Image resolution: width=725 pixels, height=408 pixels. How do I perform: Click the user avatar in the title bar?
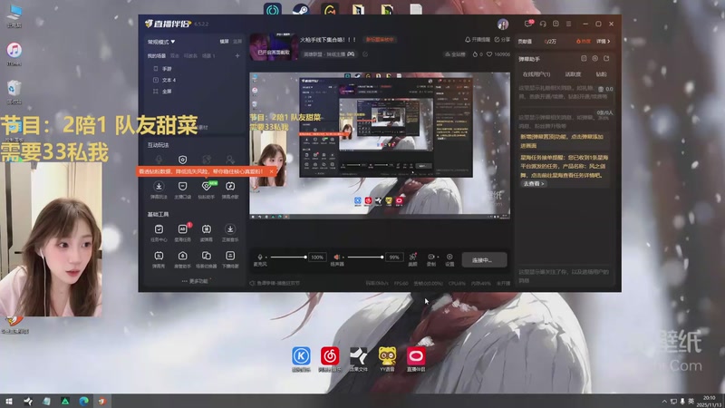coord(503,24)
